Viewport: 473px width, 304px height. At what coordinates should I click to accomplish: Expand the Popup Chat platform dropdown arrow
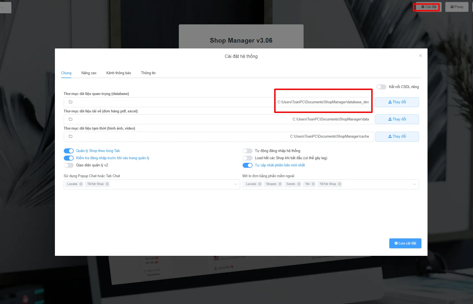(x=235, y=184)
